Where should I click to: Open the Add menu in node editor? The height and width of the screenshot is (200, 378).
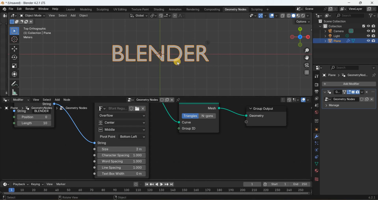click(x=57, y=100)
